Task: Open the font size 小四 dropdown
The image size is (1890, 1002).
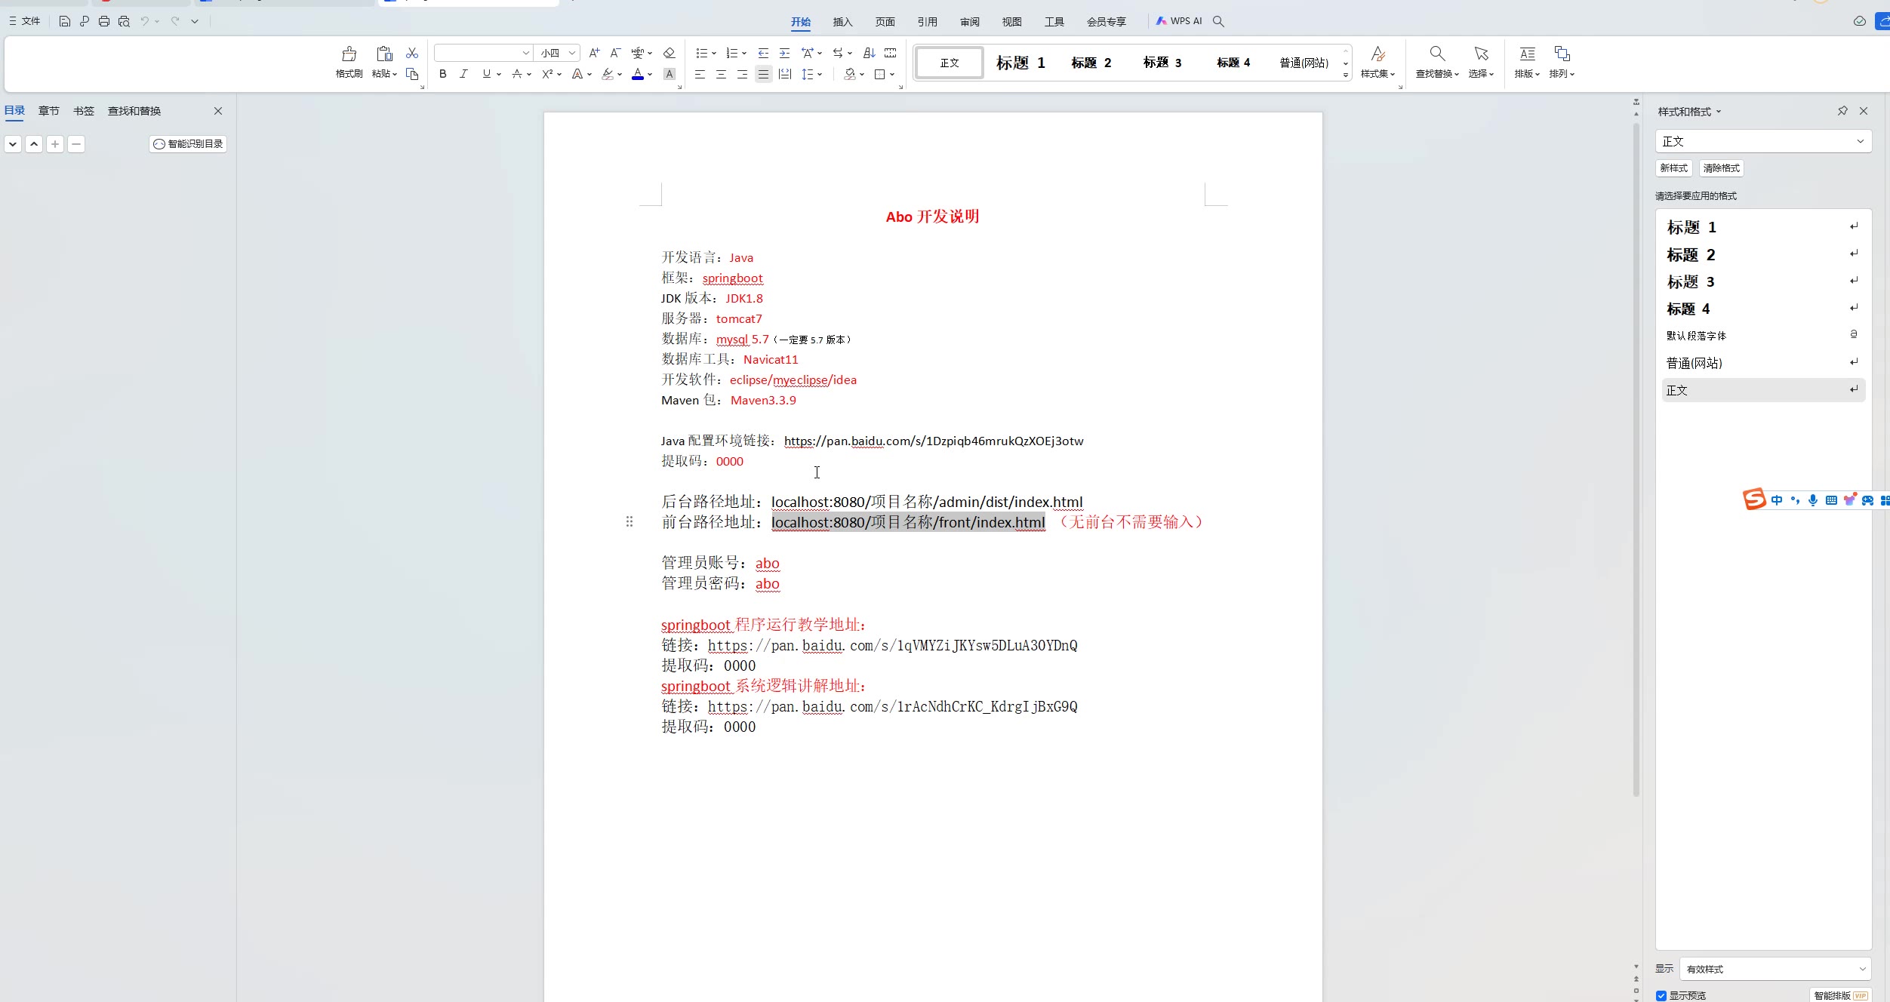Action: [x=572, y=53]
